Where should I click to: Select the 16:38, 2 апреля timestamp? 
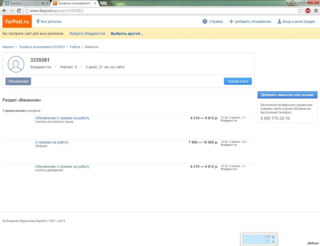tap(230, 166)
